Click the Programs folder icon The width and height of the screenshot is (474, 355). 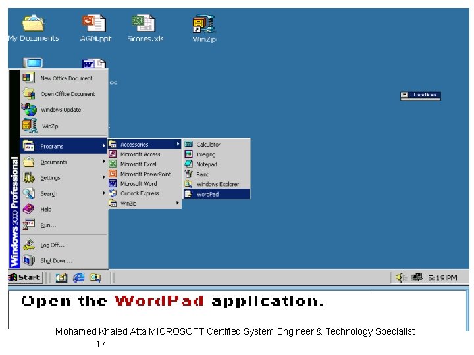(29, 146)
